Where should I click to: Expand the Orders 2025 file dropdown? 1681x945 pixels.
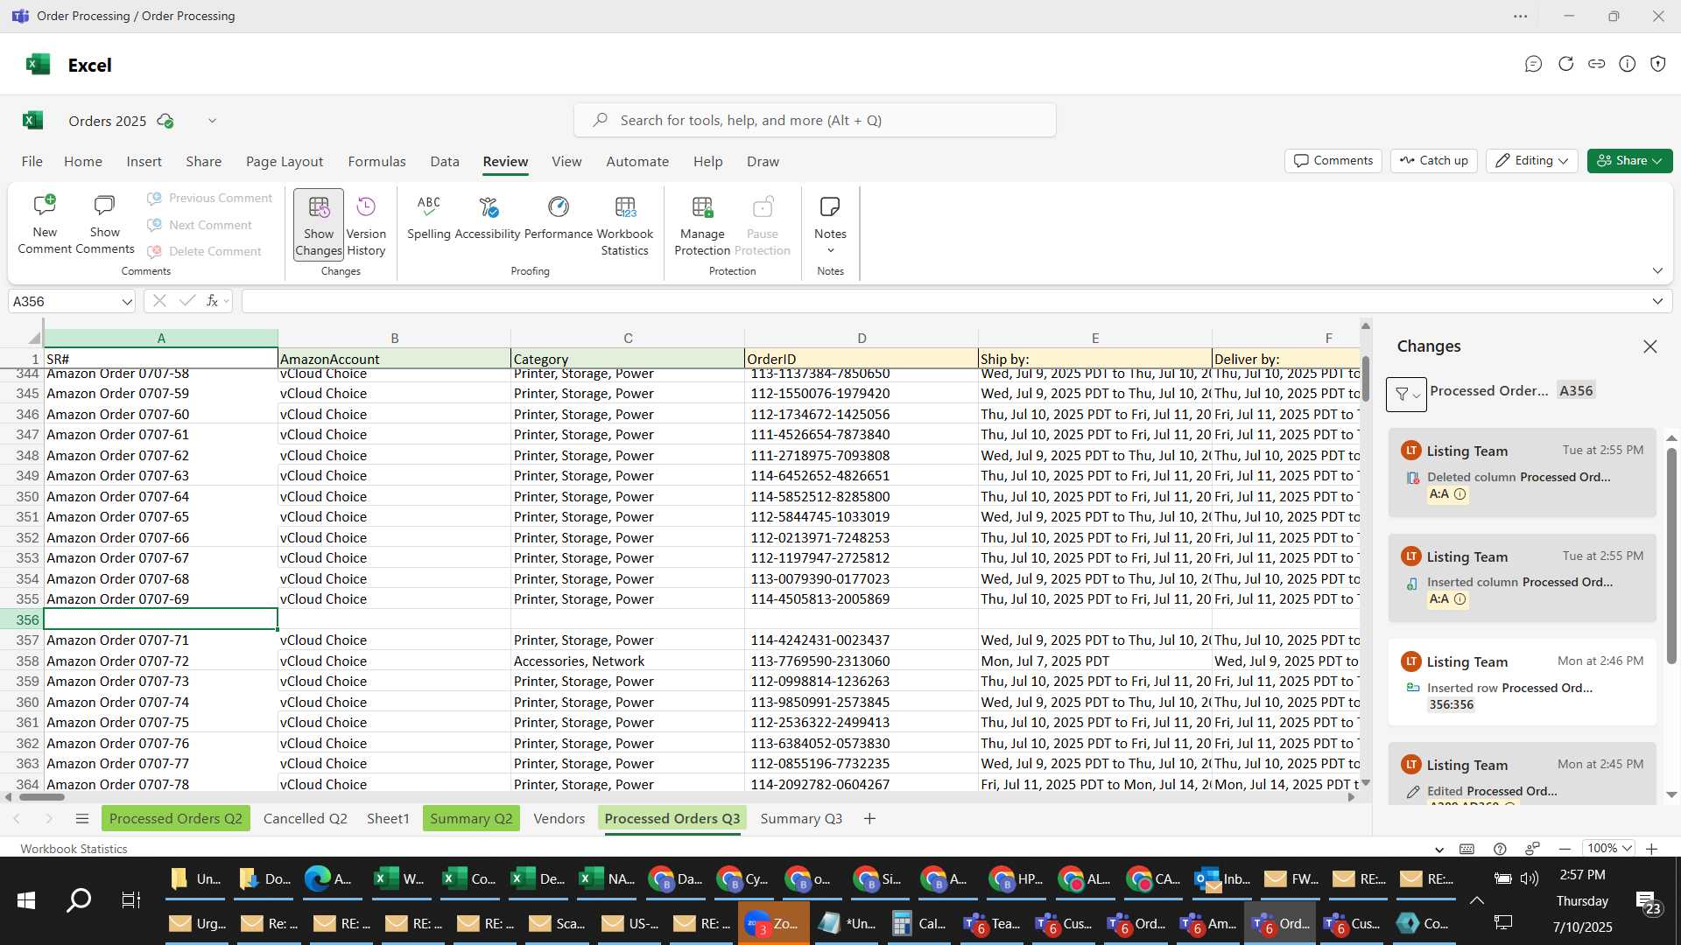(x=212, y=121)
